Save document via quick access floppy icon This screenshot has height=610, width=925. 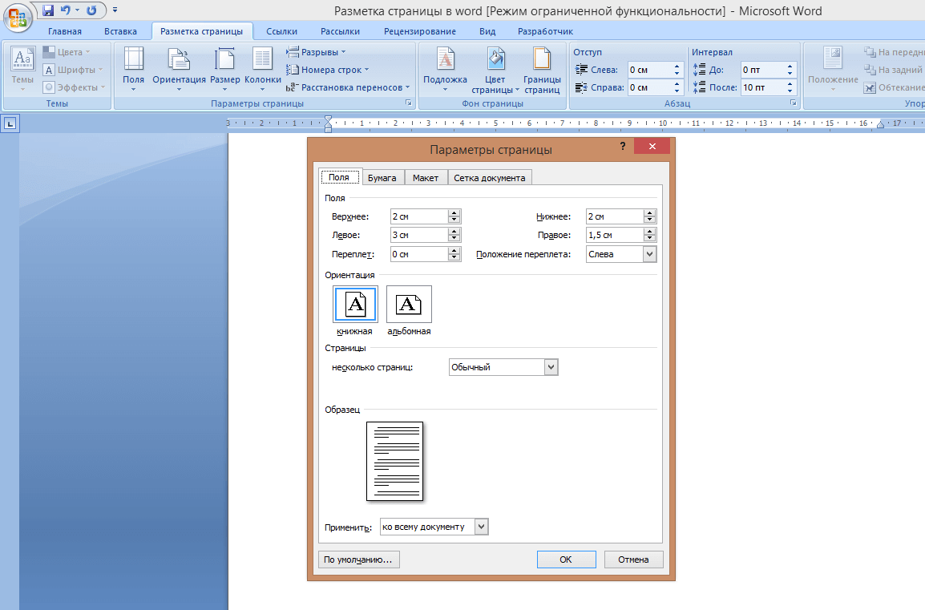coord(48,10)
